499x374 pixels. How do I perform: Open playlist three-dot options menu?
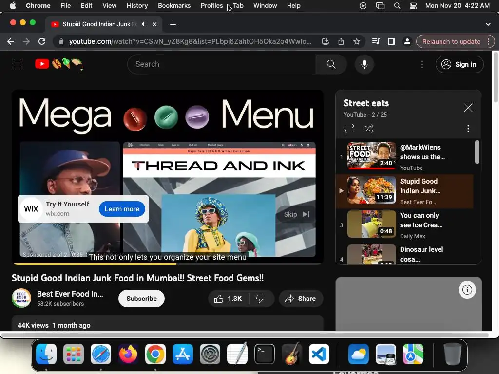[468, 129]
